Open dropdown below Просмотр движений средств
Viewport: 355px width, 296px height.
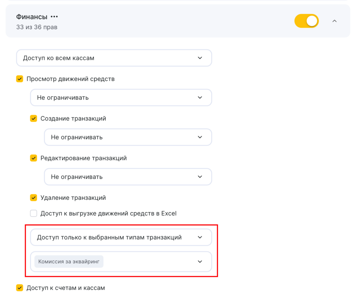(121, 98)
